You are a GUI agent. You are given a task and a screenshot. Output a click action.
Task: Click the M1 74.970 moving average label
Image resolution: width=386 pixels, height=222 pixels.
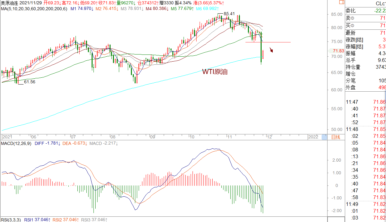pos(82,8)
